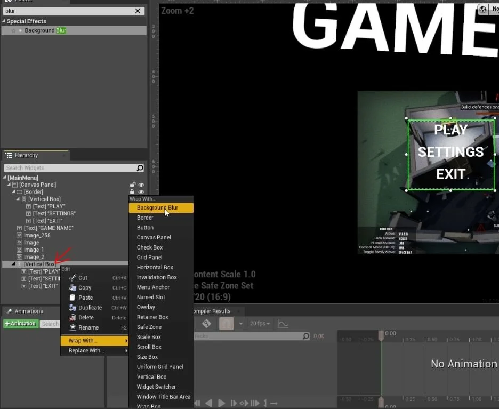Click the auto-key icon in the animation toolbar
The width and height of the screenshot is (499, 409).
(x=206, y=323)
